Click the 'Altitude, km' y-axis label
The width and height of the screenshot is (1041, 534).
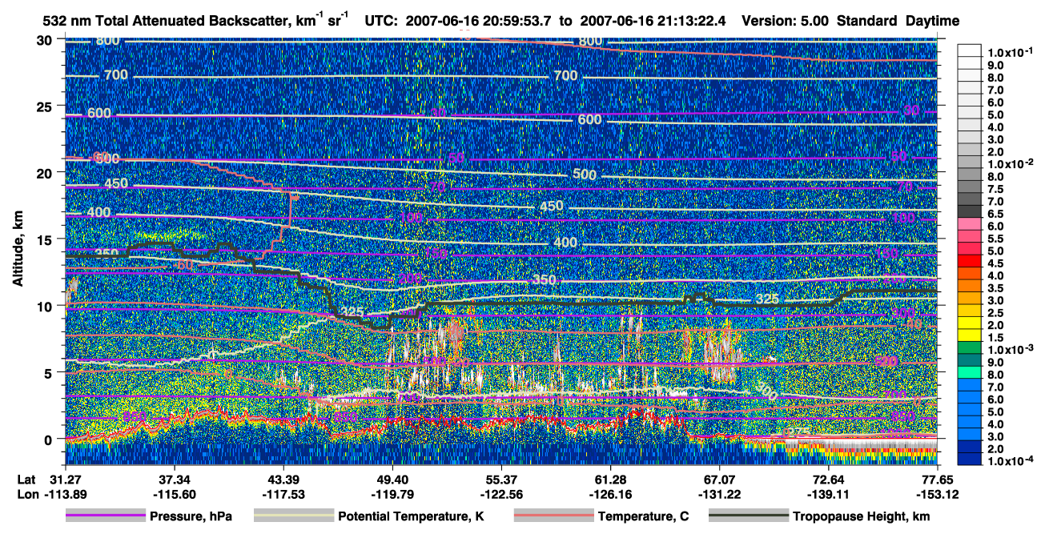(18, 251)
